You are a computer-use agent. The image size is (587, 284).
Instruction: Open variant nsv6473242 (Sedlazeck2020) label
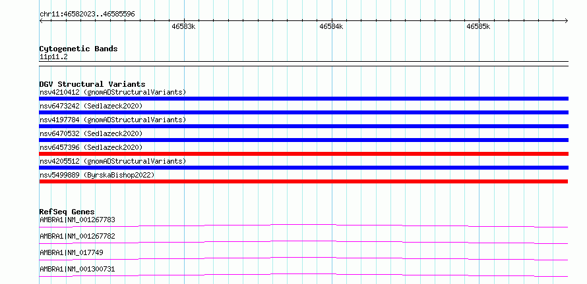tap(91, 106)
